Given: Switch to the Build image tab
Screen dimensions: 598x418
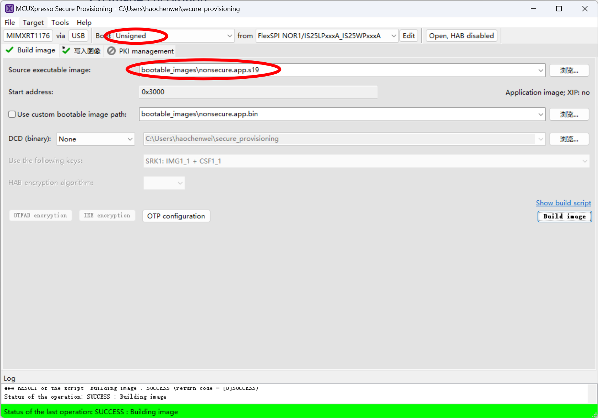Looking at the screenshot, I should point(31,50).
